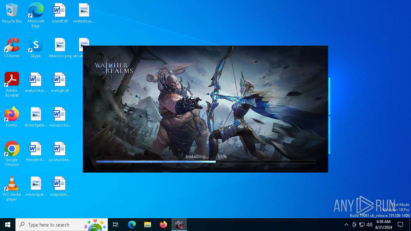The image size is (411, 231).
Task: Launch Microsoft Edge from desktop shortcut
Action: click(36, 15)
